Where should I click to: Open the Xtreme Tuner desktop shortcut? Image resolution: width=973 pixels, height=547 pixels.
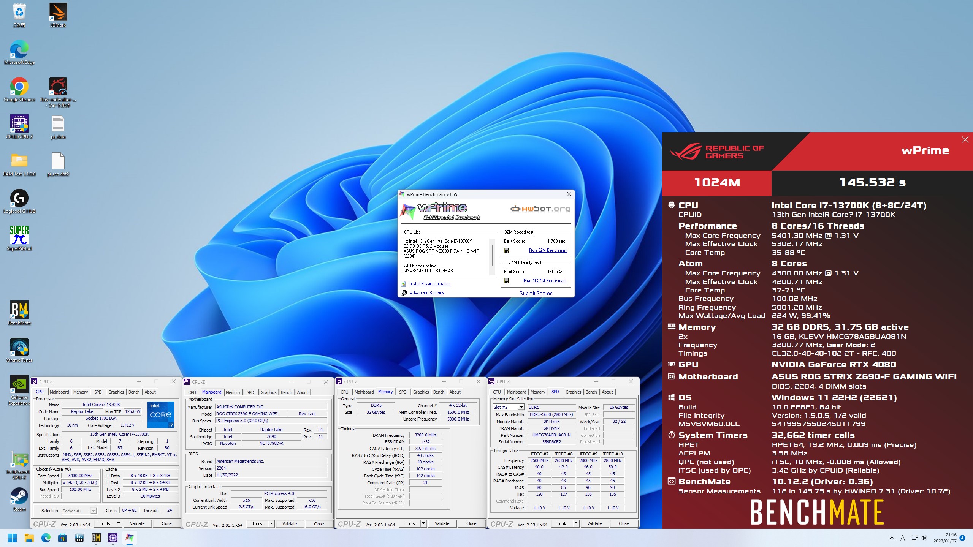19,350
